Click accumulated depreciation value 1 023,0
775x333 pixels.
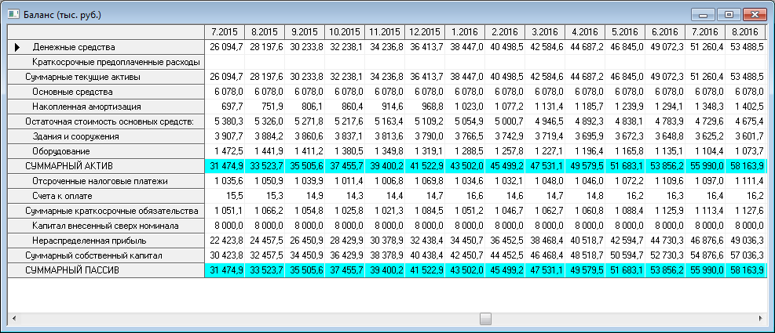465,107
